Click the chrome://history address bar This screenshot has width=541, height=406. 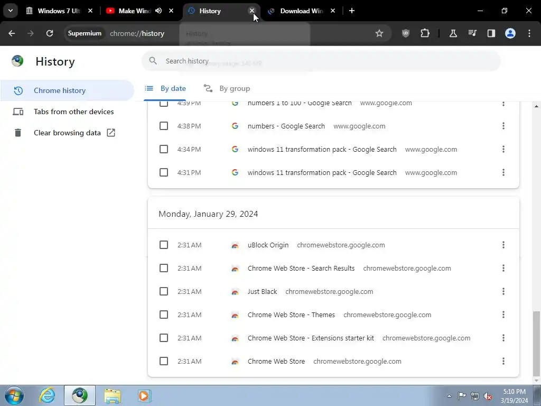point(137,33)
